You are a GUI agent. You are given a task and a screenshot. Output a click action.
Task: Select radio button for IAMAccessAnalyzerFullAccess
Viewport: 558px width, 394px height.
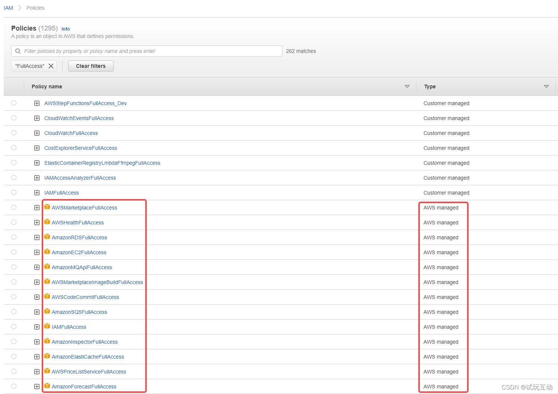tap(14, 177)
